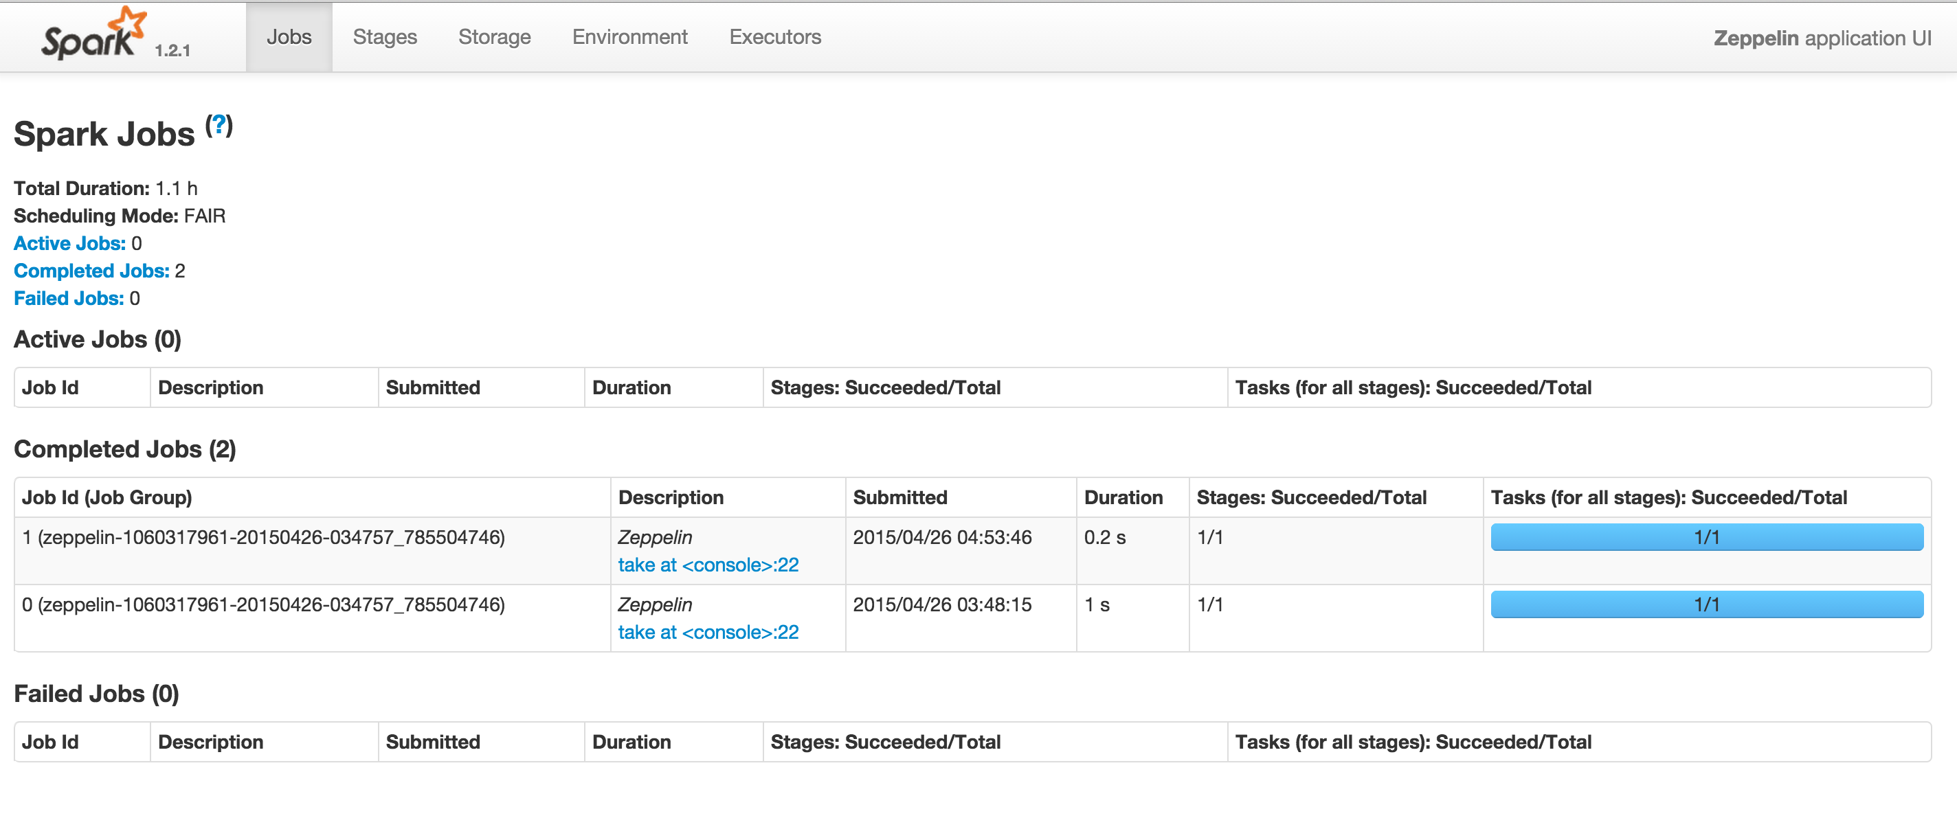Viewport: 1957px width, 816px height.
Task: Click submitted time 2015/04/26 04:53:46
Action: click(942, 537)
